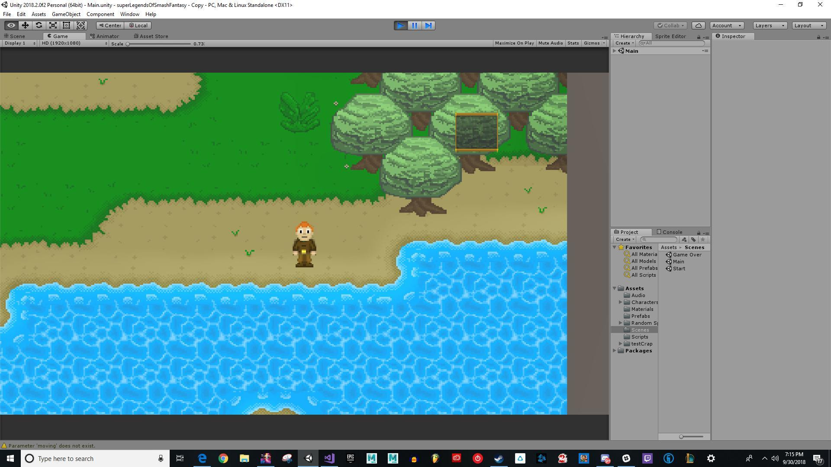Stop play mode with the Play button
The width and height of the screenshot is (831, 467).
point(401,26)
